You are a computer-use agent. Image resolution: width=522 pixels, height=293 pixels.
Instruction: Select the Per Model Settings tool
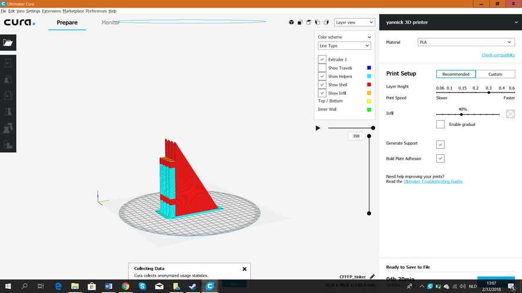coord(8,128)
